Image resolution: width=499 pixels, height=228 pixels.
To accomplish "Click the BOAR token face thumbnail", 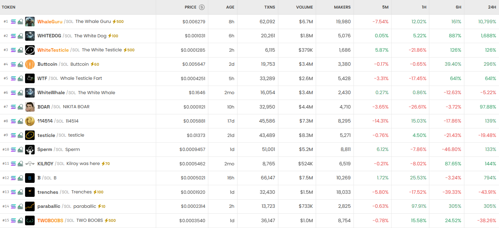I will pyautogui.click(x=30, y=107).
